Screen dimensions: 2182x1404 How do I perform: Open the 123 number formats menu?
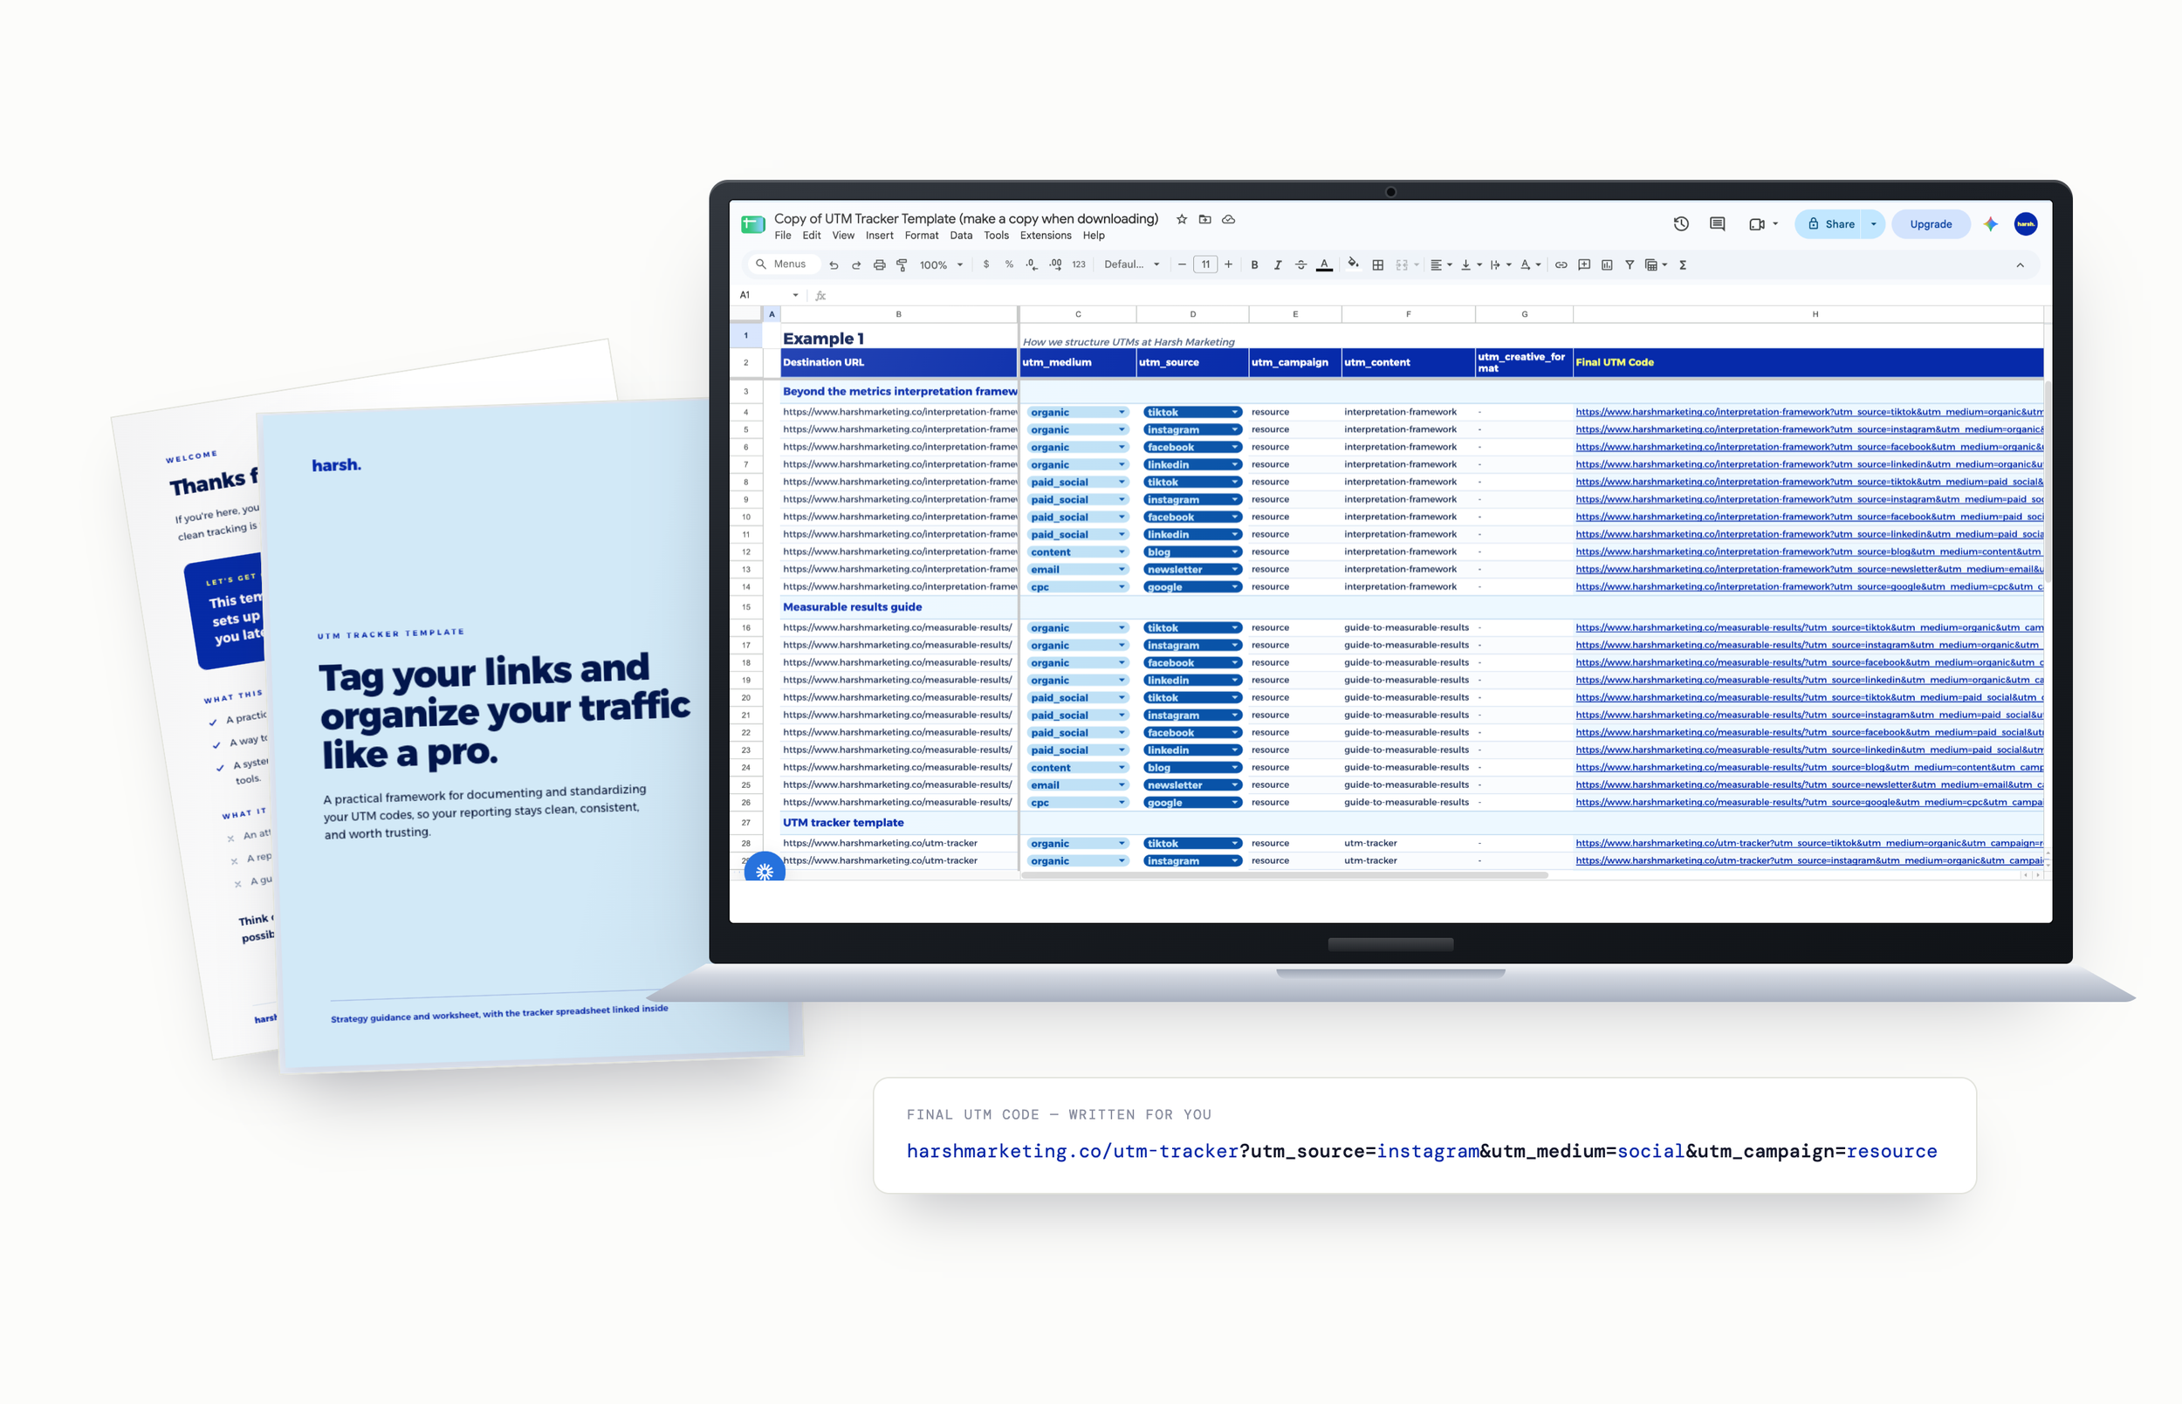(1079, 264)
